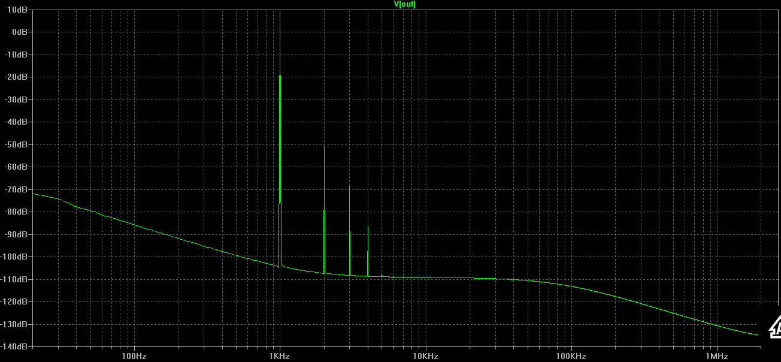Click the -10dB axis label
Image resolution: width=781 pixels, height=362 pixels.
[x=17, y=54]
